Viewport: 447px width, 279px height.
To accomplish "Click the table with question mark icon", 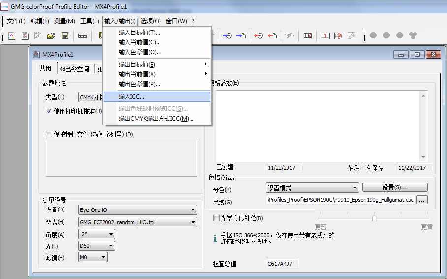I will point(338,35).
